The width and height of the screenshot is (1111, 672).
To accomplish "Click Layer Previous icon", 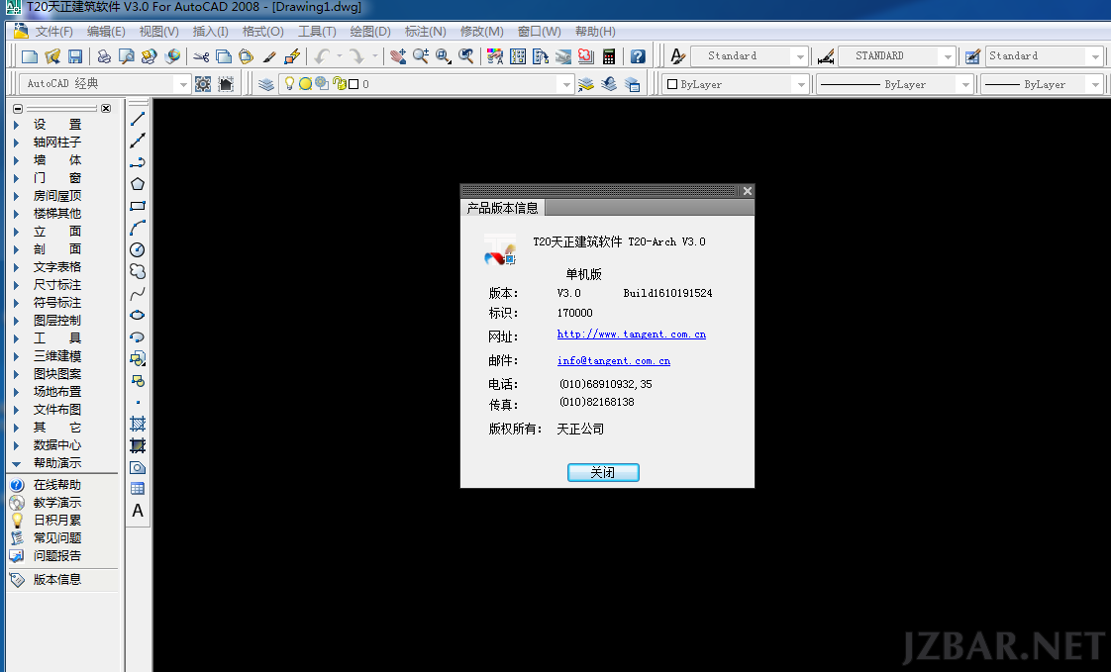I will pos(609,84).
